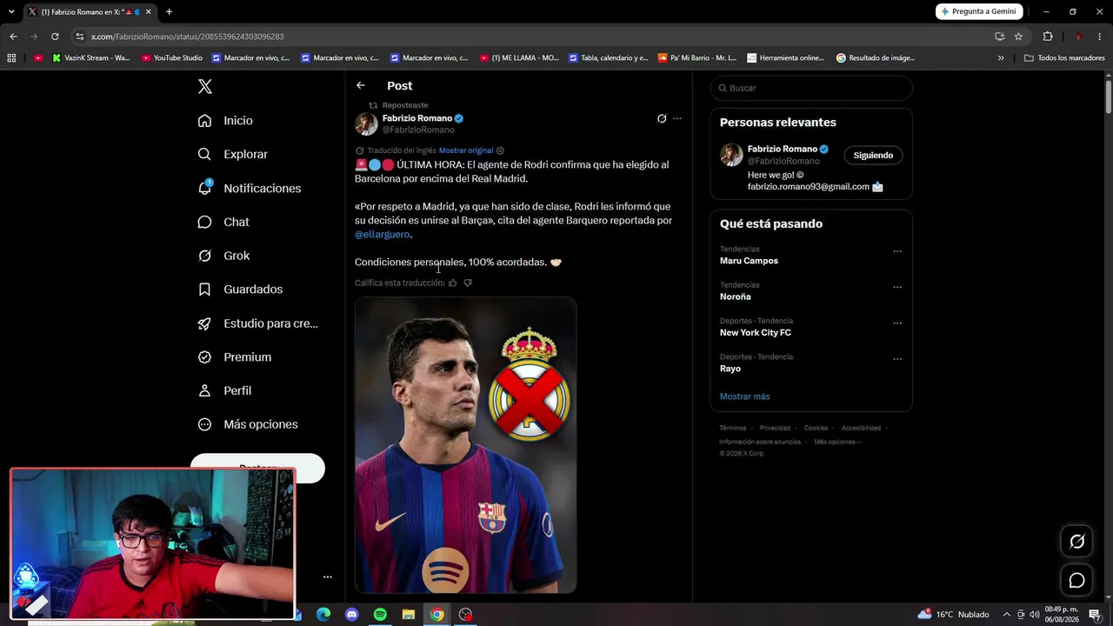
Task: Open Microsoft Edge from the taskbar
Action: 323,615
